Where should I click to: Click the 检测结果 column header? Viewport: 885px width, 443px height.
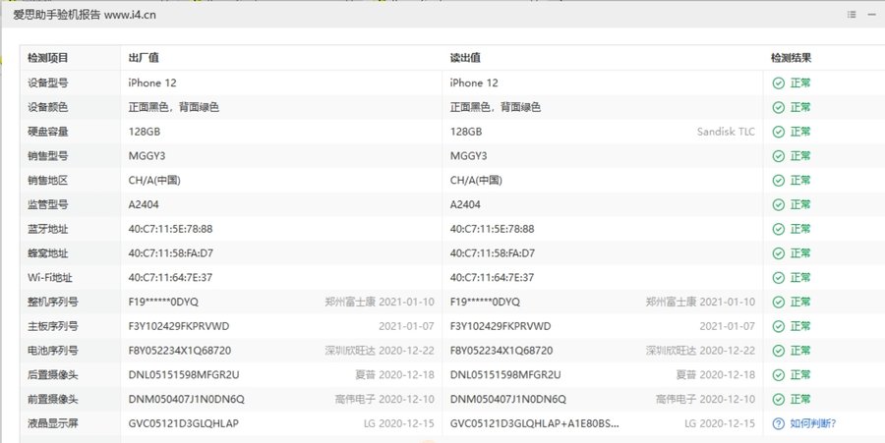coord(792,58)
